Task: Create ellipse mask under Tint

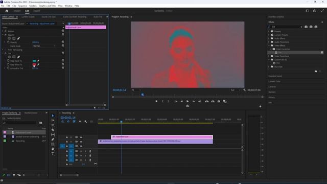Action: coord(9,57)
